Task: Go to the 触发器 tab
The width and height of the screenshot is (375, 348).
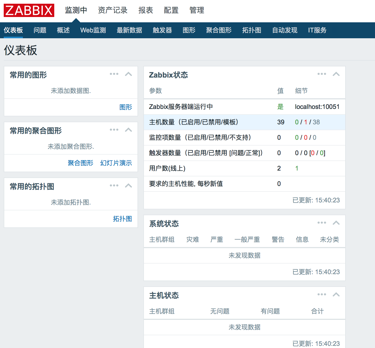Action: pos(162,30)
